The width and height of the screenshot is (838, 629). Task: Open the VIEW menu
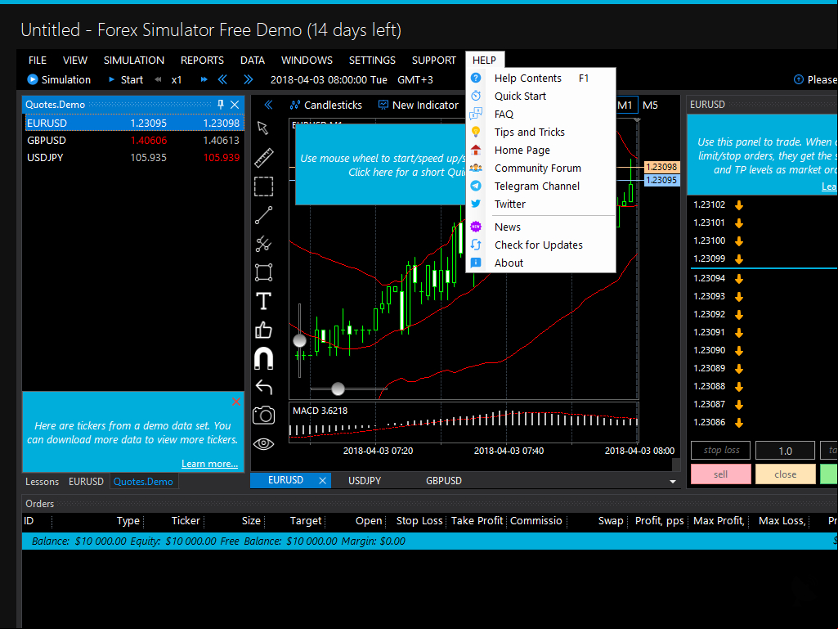75,60
